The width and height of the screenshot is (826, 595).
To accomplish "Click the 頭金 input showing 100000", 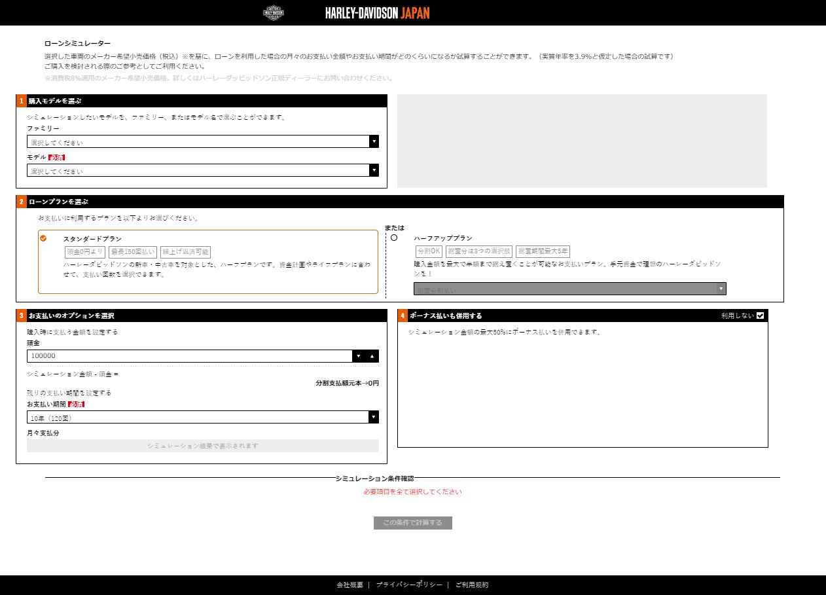I will tap(189, 356).
